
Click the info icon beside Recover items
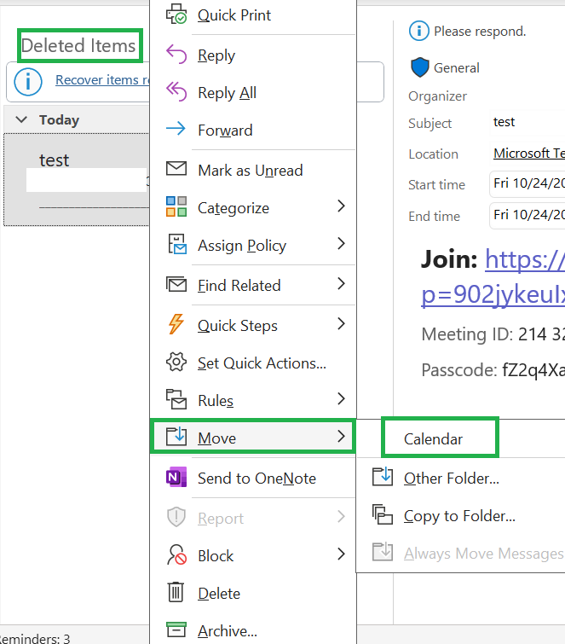(x=28, y=82)
